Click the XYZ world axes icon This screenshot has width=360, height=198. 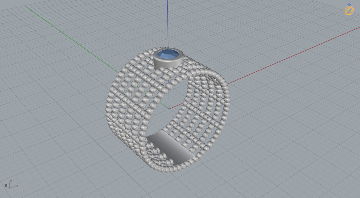click(11, 184)
